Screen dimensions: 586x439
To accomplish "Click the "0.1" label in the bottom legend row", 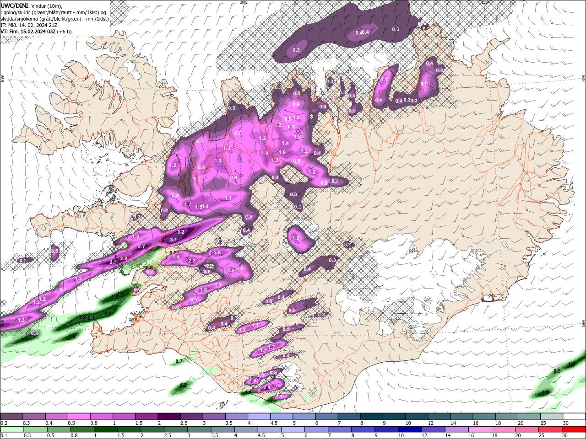I will click(4, 435).
